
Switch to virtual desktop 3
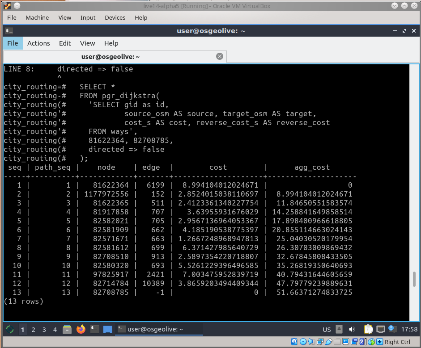(44, 330)
